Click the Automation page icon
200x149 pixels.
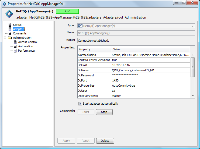point(15,47)
